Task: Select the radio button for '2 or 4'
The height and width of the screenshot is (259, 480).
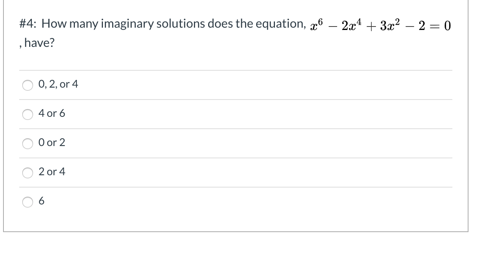Action: coord(27,173)
